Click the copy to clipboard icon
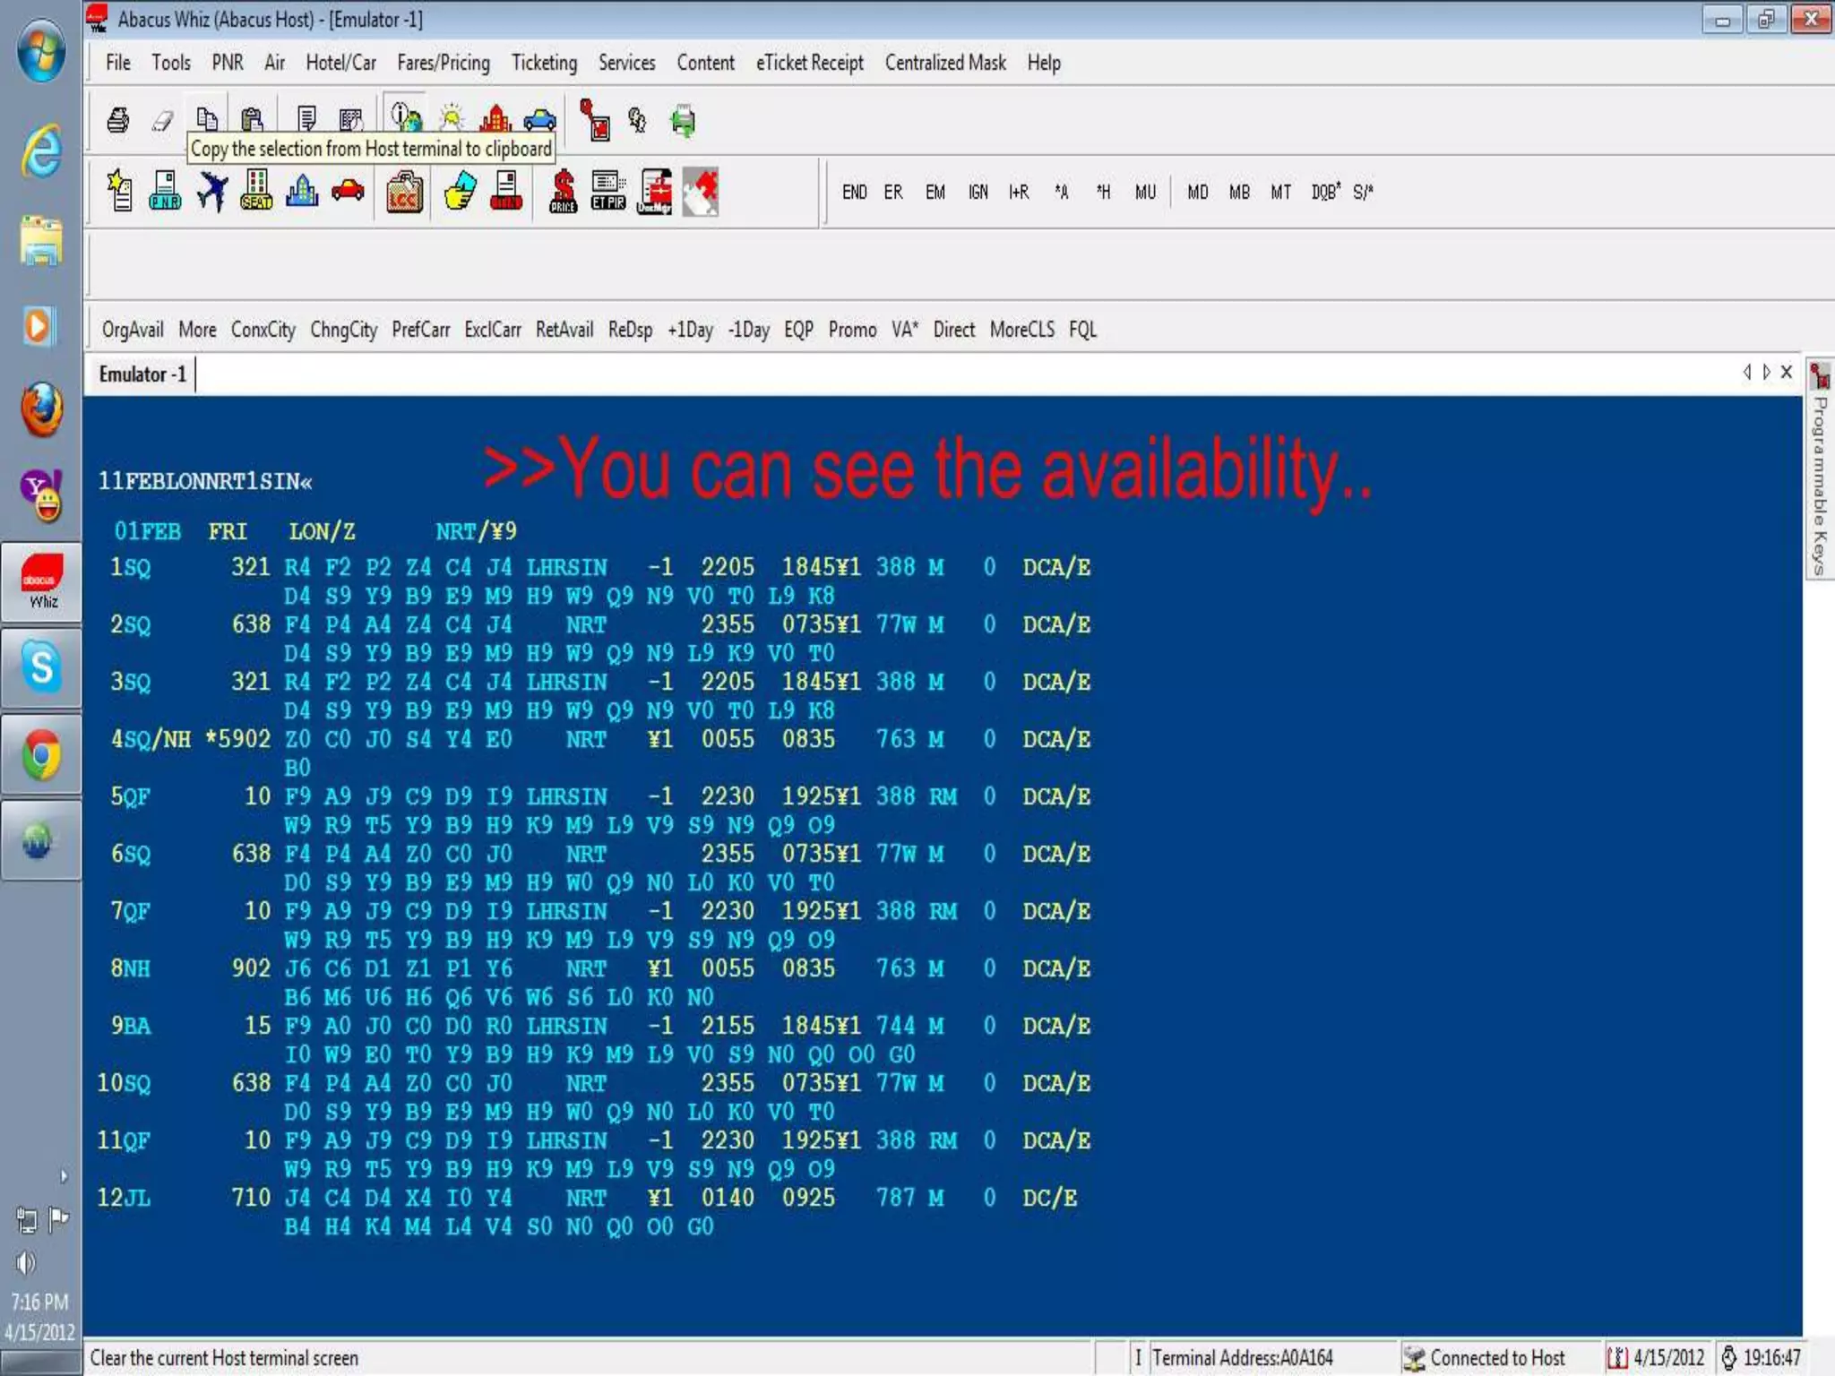 coord(207,118)
